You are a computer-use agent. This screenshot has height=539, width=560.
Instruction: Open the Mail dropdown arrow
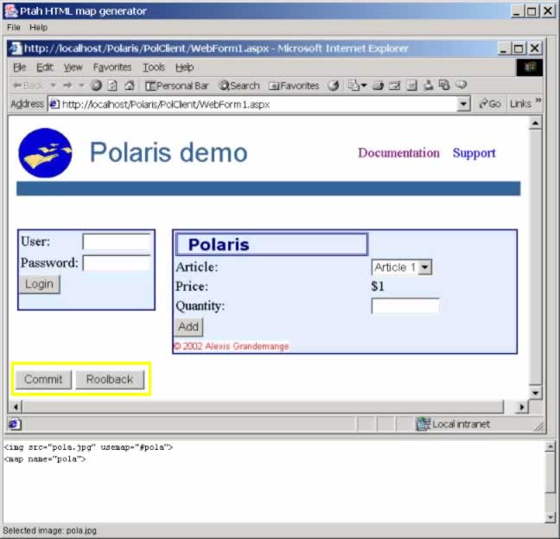(x=364, y=86)
